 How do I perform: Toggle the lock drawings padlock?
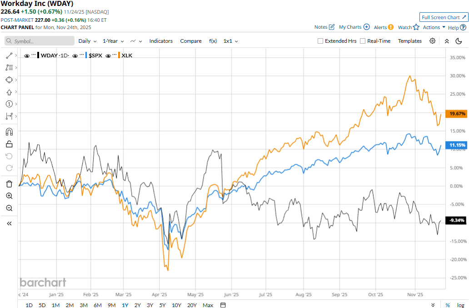[x=9, y=144]
